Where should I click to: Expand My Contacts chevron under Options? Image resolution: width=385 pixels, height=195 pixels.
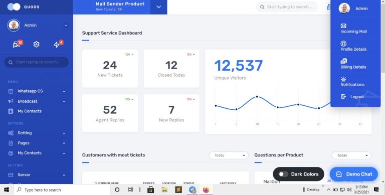(64, 153)
